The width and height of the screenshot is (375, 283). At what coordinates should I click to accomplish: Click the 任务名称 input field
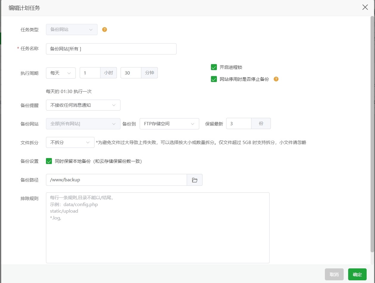pos(111,49)
